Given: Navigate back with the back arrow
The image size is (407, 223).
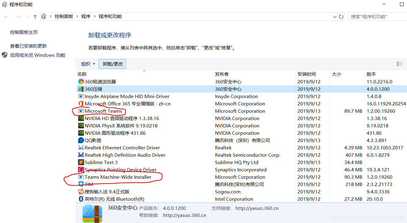Looking at the screenshot, I should (6, 17).
